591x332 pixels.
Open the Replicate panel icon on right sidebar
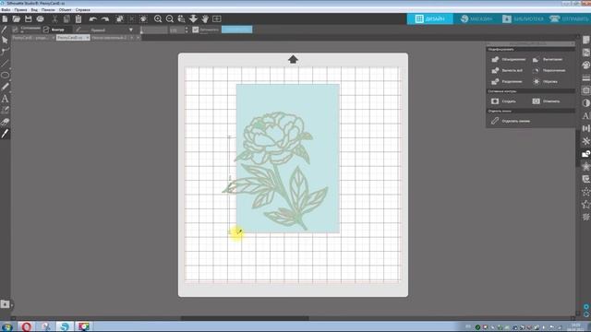pos(585,141)
